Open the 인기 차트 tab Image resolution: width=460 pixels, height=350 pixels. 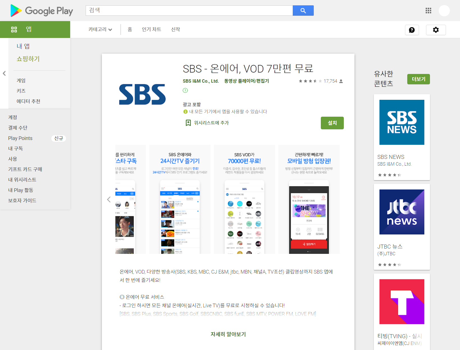(152, 30)
